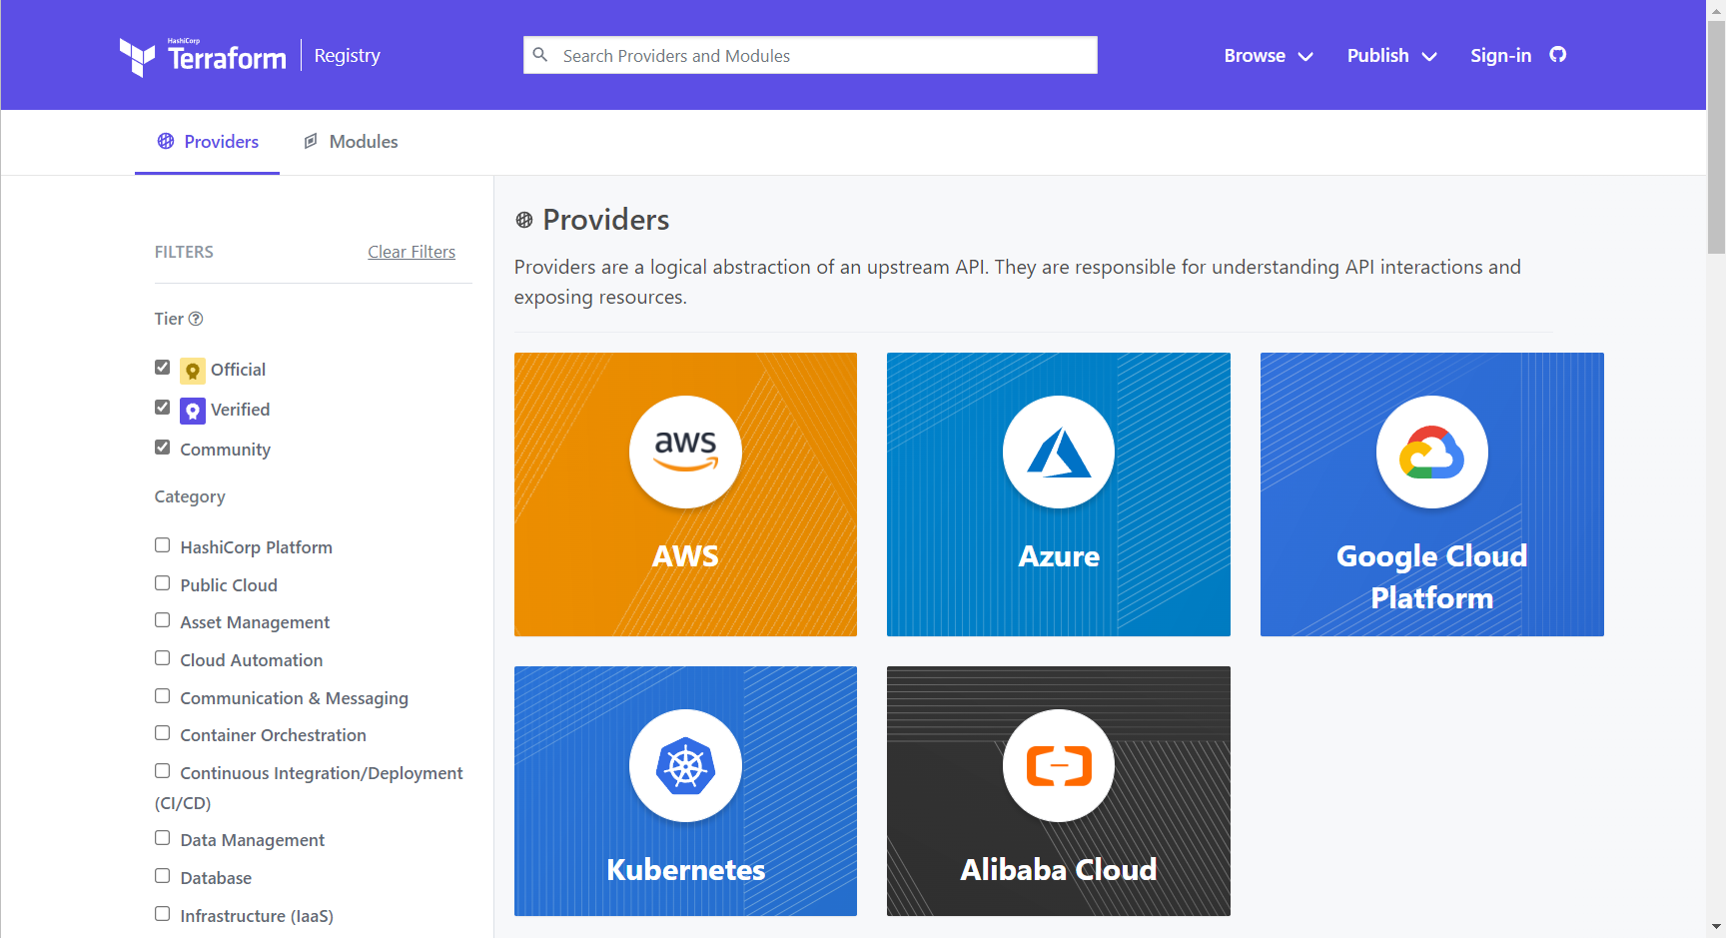Click the AWS logo circle
The image size is (1726, 938).
[685, 453]
